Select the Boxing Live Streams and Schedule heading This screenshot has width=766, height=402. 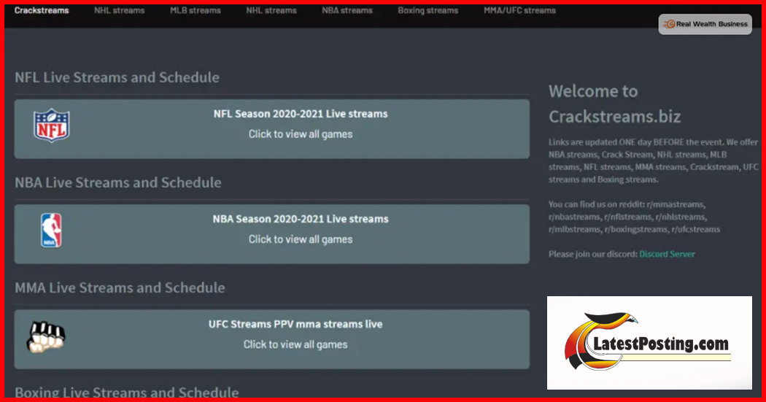(127, 393)
